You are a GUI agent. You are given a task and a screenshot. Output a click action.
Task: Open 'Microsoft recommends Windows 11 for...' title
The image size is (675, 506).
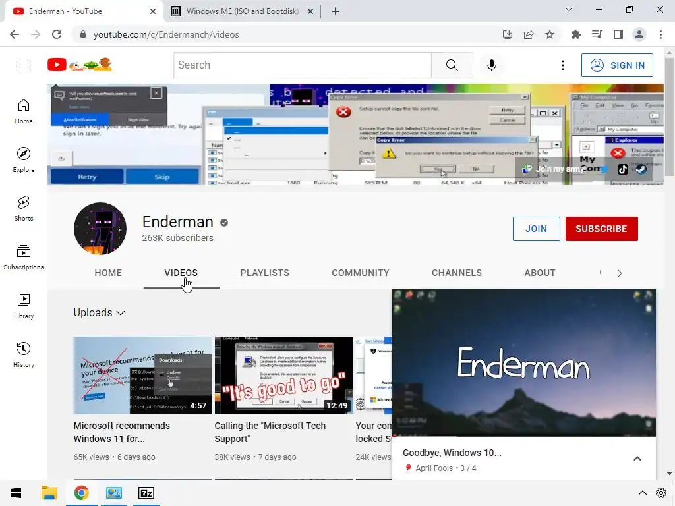point(122,432)
